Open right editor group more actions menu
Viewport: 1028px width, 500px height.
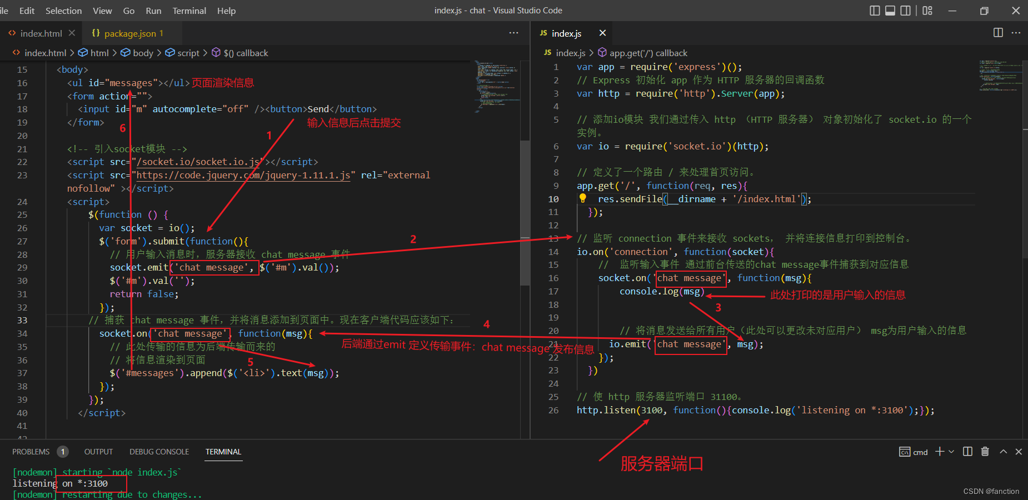point(1016,33)
